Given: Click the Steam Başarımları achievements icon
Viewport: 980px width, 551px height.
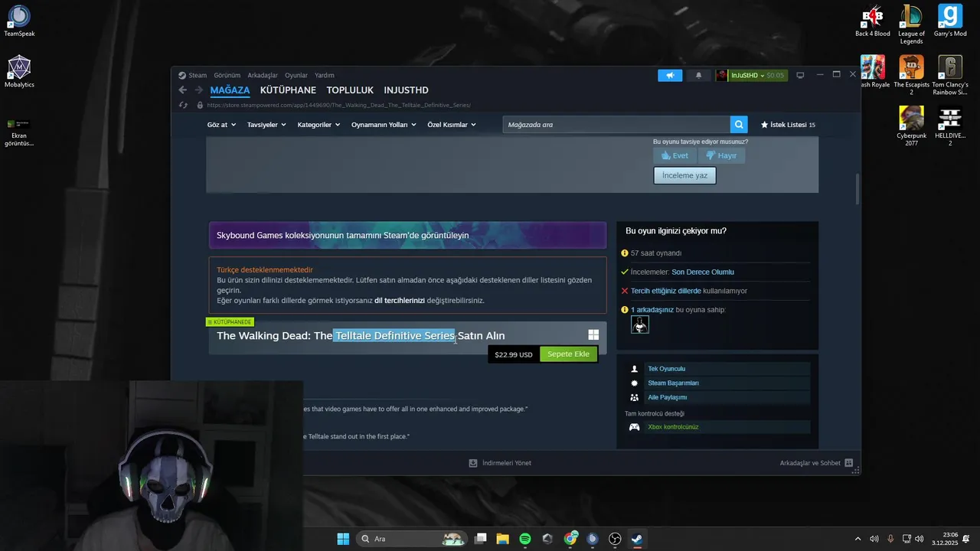Looking at the screenshot, I should click(634, 383).
